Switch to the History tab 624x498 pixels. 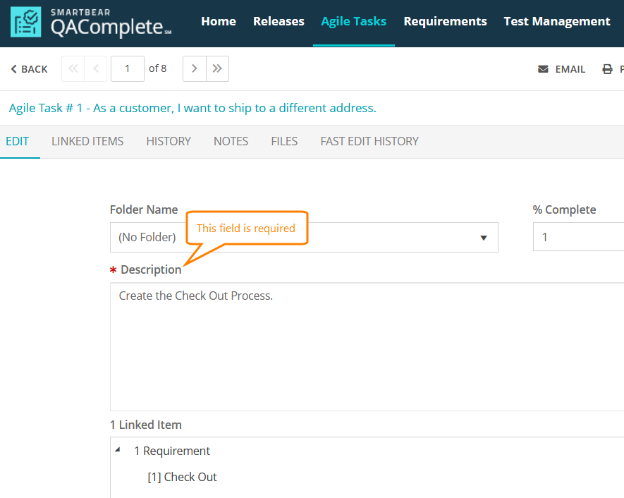tap(169, 141)
